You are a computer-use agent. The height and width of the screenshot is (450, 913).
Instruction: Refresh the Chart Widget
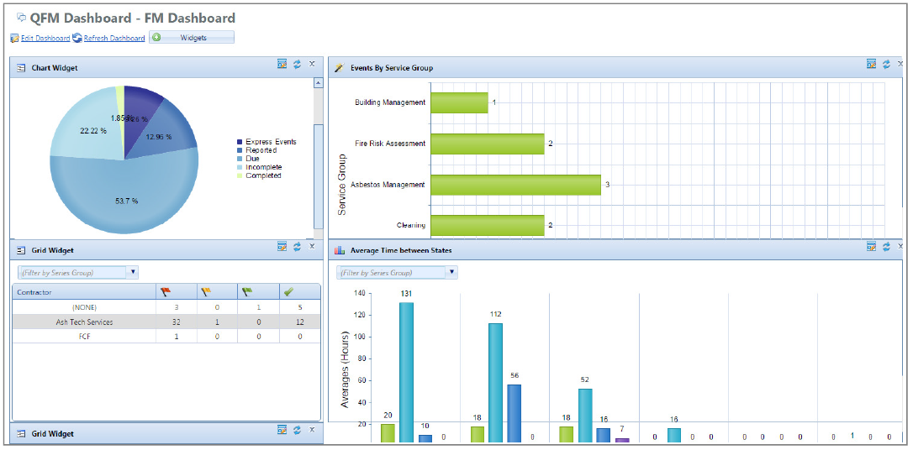coord(297,65)
